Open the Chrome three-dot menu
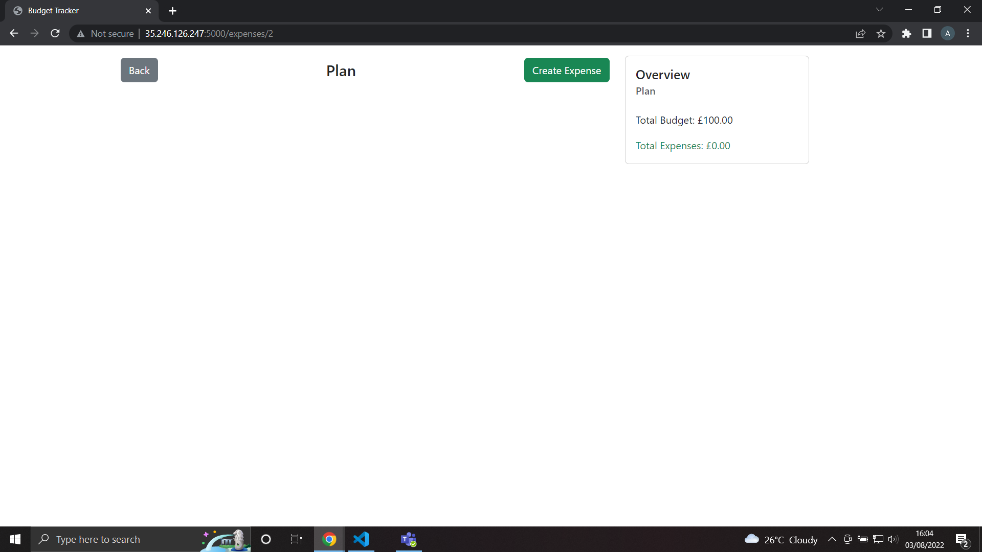 click(968, 33)
